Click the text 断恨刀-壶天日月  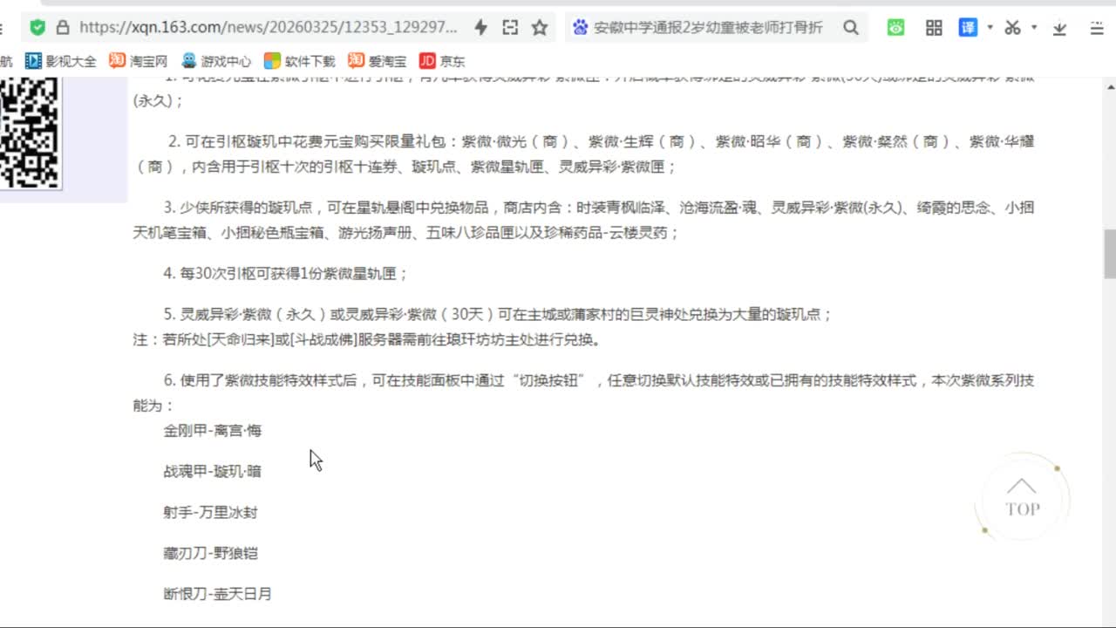click(217, 595)
